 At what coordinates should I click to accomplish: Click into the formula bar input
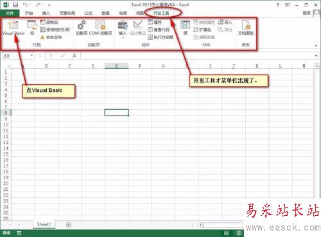[x=197, y=56]
